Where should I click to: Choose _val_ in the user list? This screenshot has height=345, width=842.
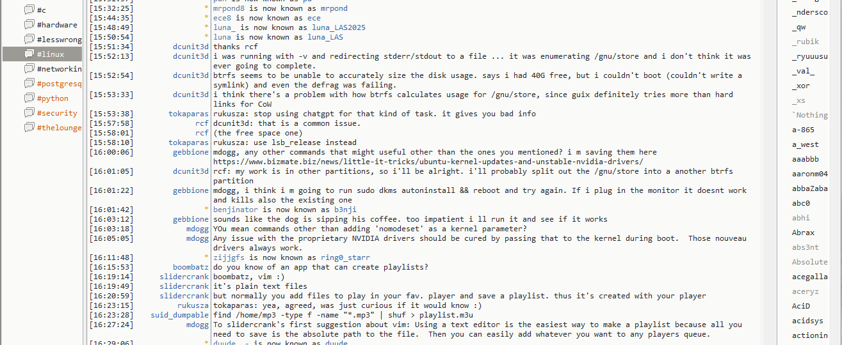pos(803,71)
